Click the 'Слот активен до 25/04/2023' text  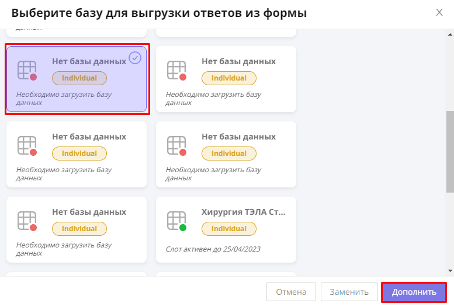[x=213, y=249]
